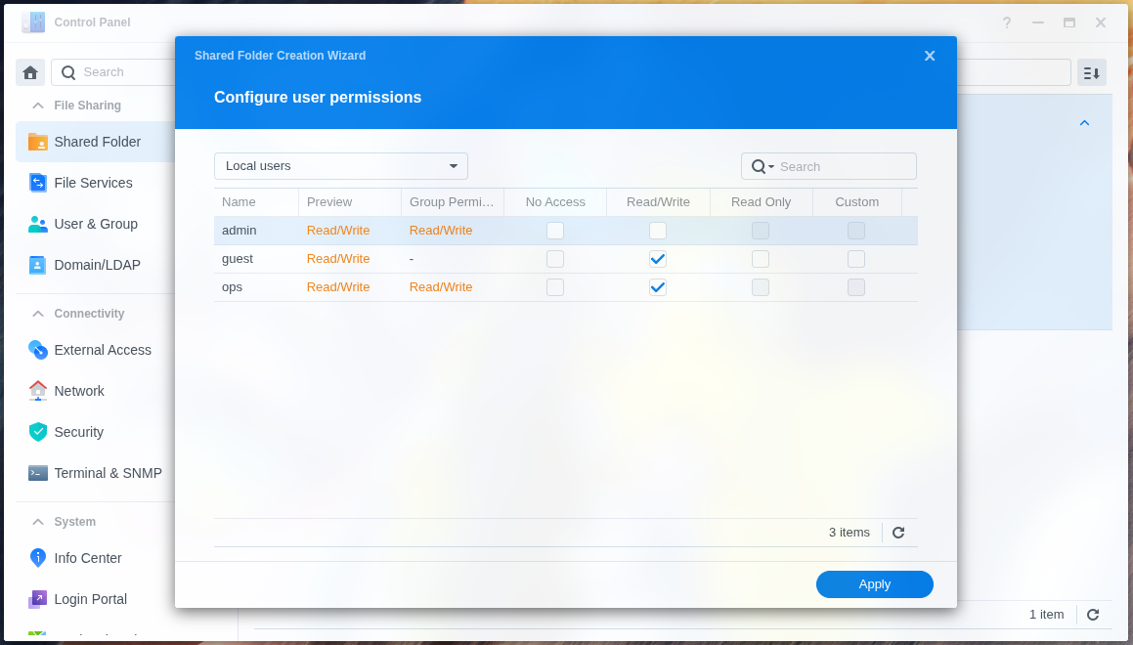Click the Read Only column header
This screenshot has height=645, width=1133.
click(761, 202)
